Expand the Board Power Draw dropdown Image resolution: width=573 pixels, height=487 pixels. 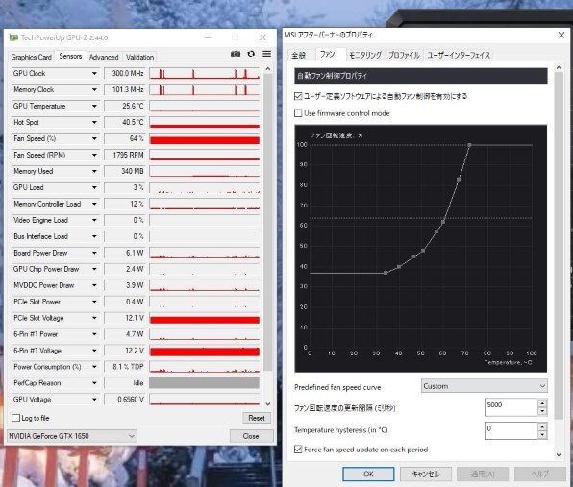[x=94, y=253]
